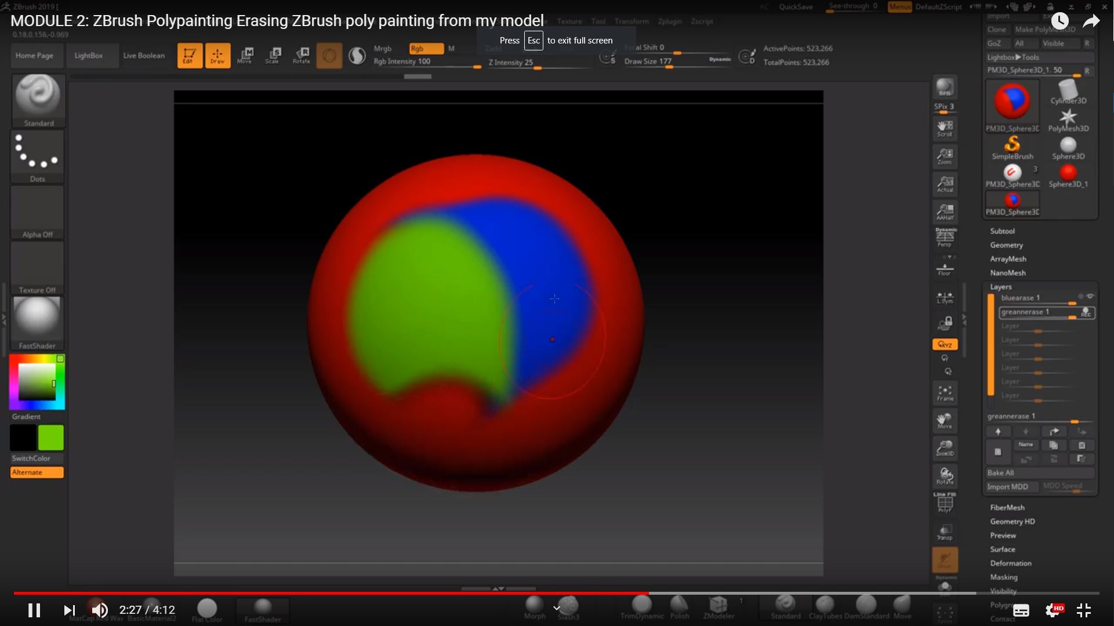
Task: Expand the FiberMesh section
Action: point(1007,508)
